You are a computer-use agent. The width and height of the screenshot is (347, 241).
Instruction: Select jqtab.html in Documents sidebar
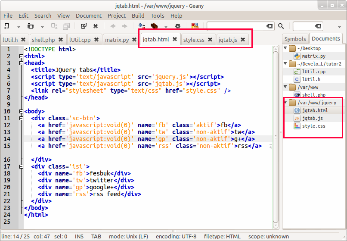[315, 110]
